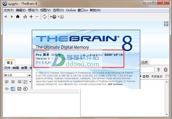Click the pin thought icon
Screen dimensions: 172x119
(25, 17)
